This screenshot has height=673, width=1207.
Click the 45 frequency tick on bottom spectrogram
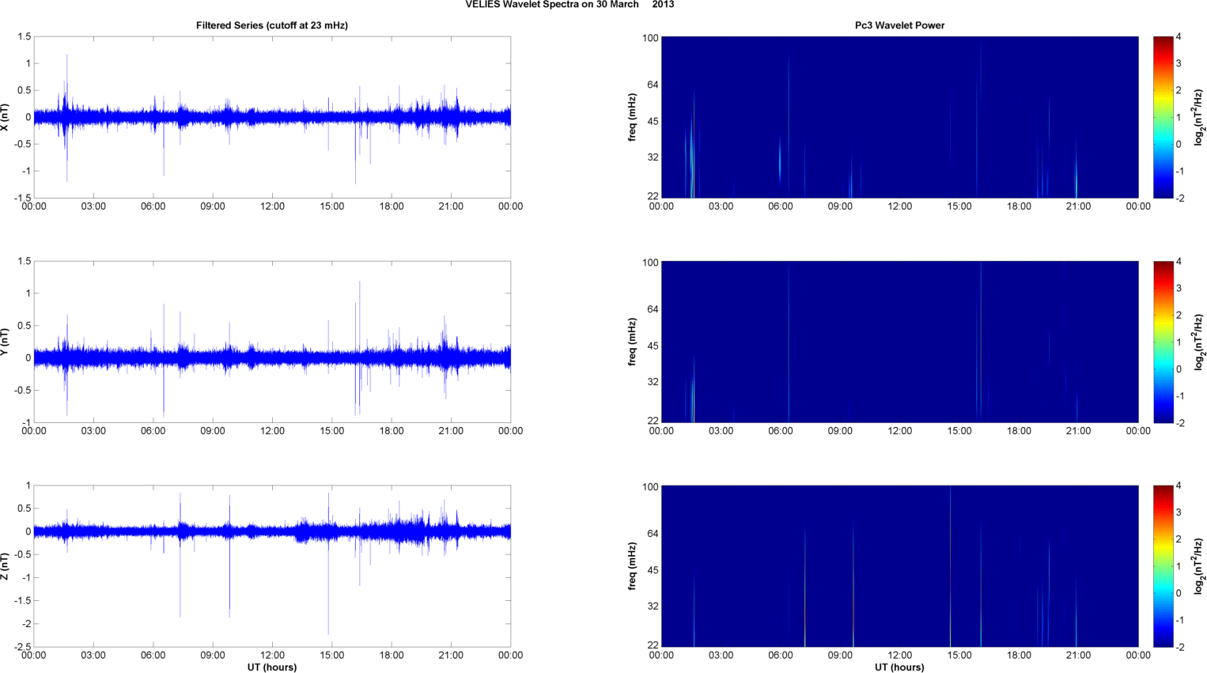[652, 571]
